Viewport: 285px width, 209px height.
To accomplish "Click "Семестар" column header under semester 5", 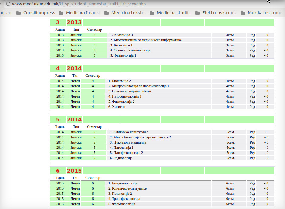I will [94, 127].
